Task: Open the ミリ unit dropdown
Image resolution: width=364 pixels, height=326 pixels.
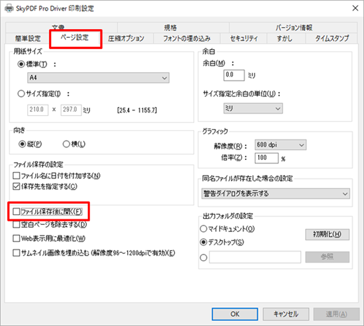Action: coord(253,108)
